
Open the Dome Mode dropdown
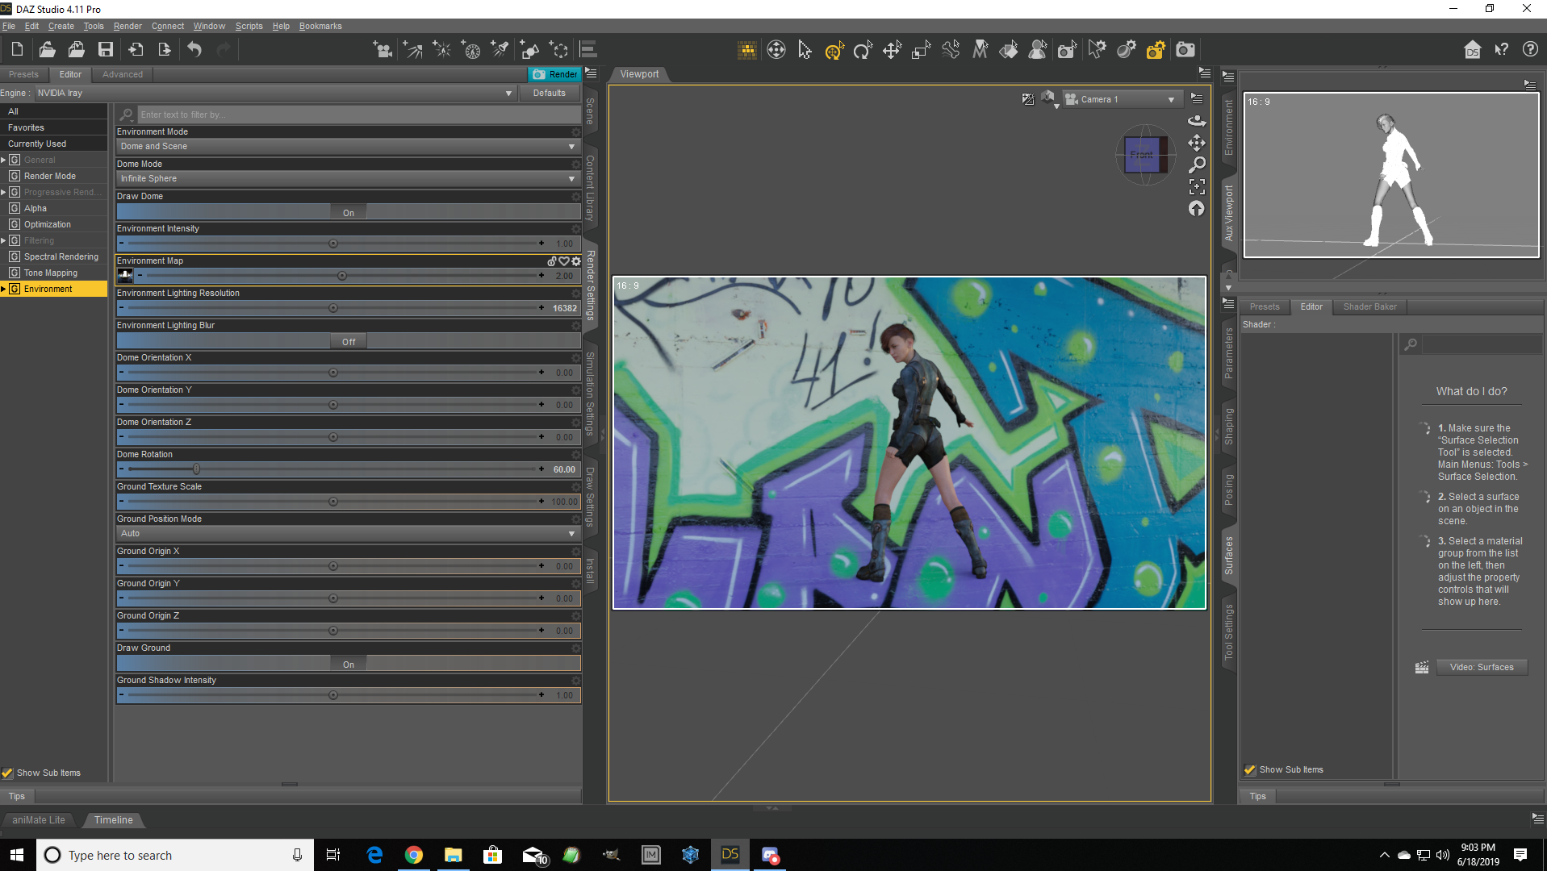coord(348,179)
